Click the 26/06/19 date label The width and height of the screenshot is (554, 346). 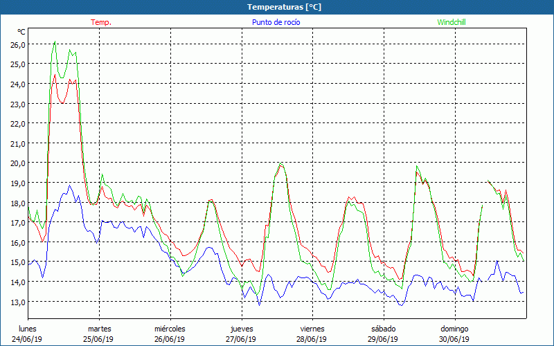tap(170, 339)
